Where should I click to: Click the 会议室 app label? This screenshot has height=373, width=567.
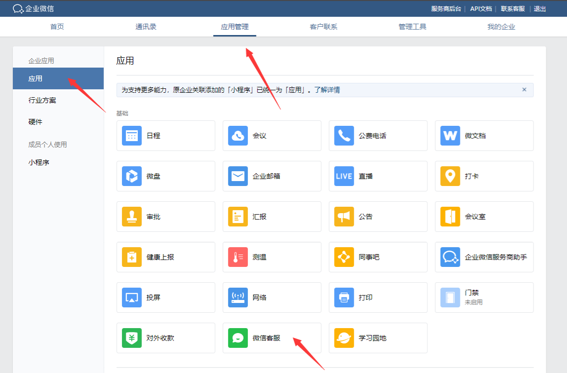[475, 217]
